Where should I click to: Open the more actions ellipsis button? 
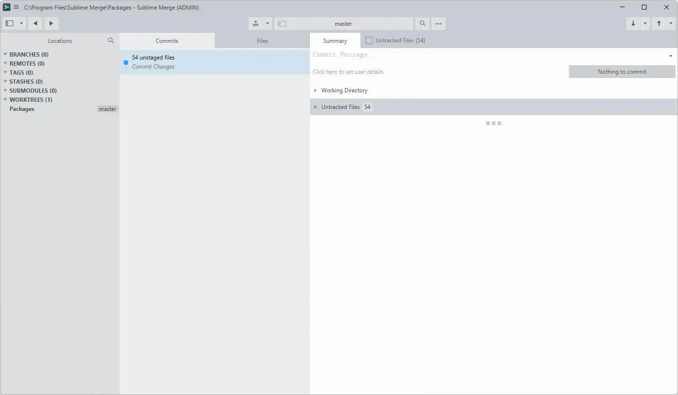tap(439, 23)
